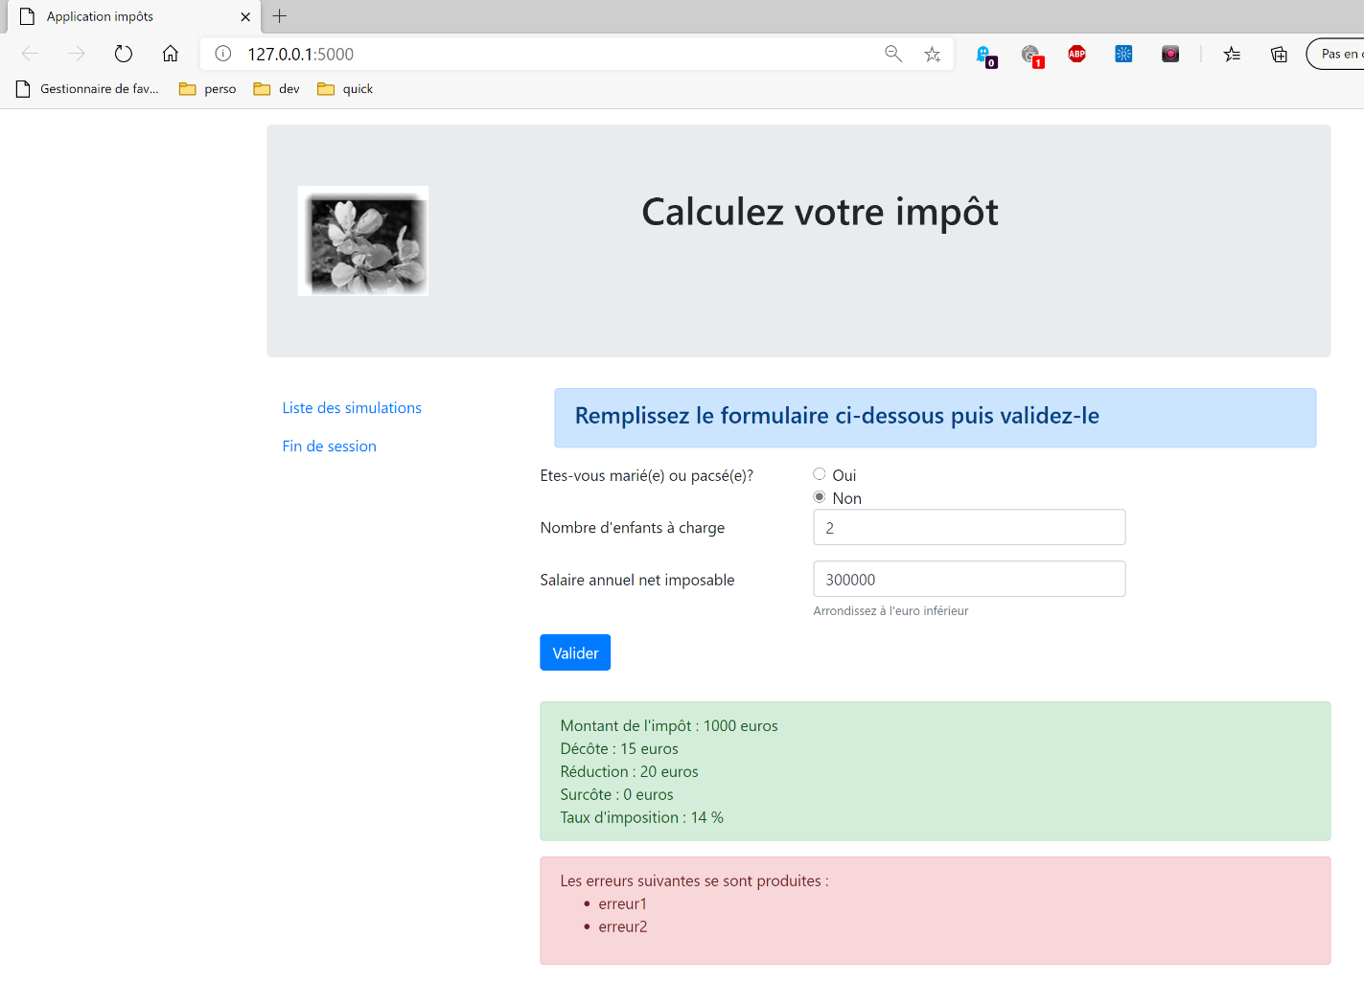
Task: Open the perso bookmarks folder
Action: click(x=208, y=89)
